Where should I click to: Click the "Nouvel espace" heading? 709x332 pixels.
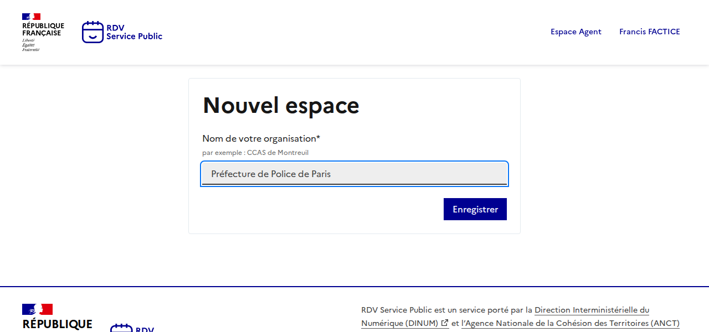(281, 105)
